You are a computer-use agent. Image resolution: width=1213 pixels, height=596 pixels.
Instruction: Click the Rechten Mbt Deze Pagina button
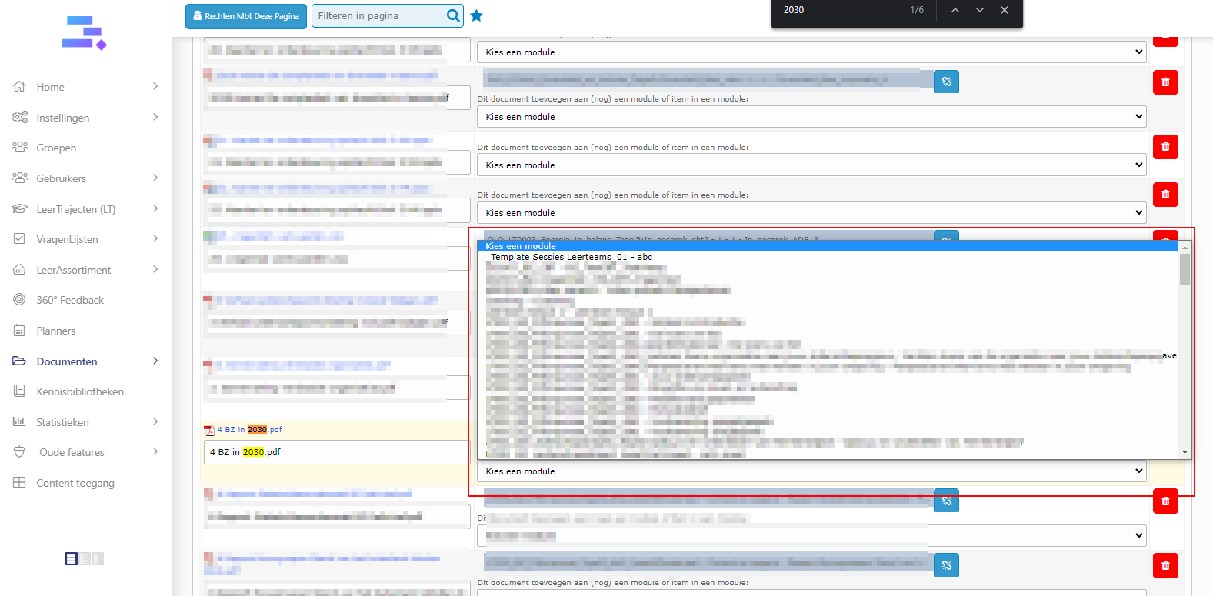click(246, 16)
